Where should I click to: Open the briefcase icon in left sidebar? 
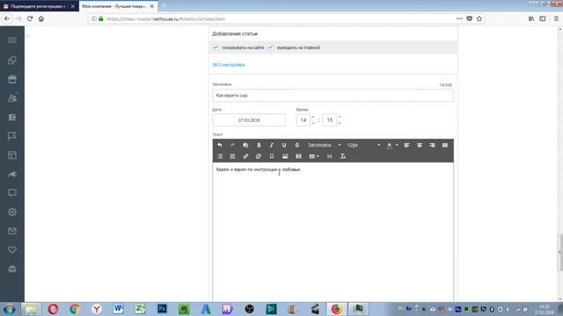[x=12, y=269]
